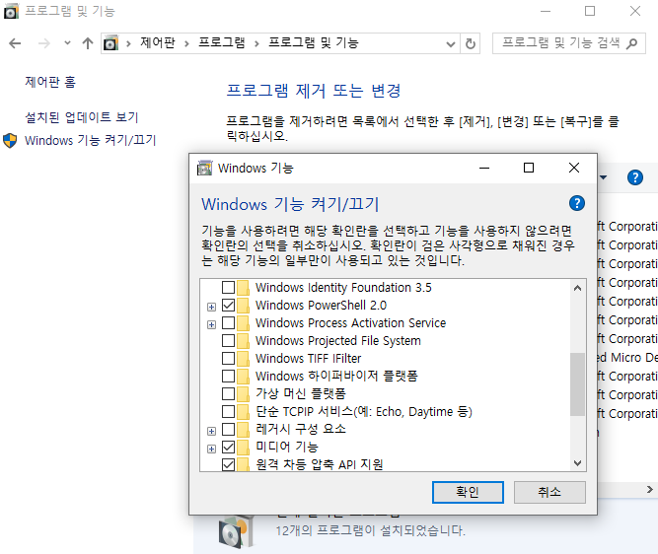Click folder icon of Windows 하이퍼바이저 플랫폼

coord(243,377)
